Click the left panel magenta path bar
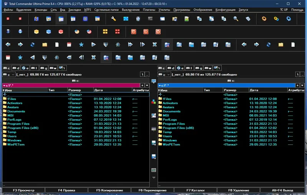 coord(71,85)
